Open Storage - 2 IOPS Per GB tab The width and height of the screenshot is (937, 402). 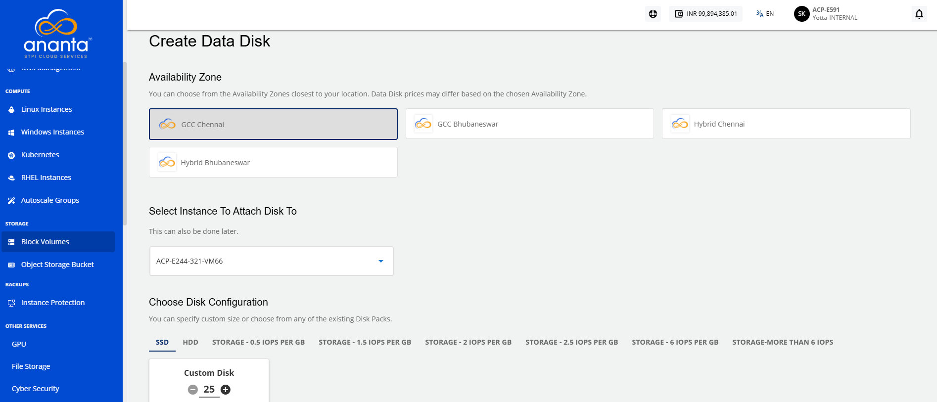pos(468,342)
